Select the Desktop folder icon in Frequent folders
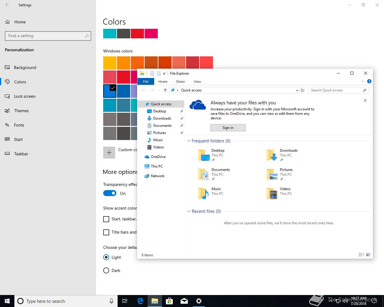The width and height of the screenshot is (384, 307). pos(204,155)
